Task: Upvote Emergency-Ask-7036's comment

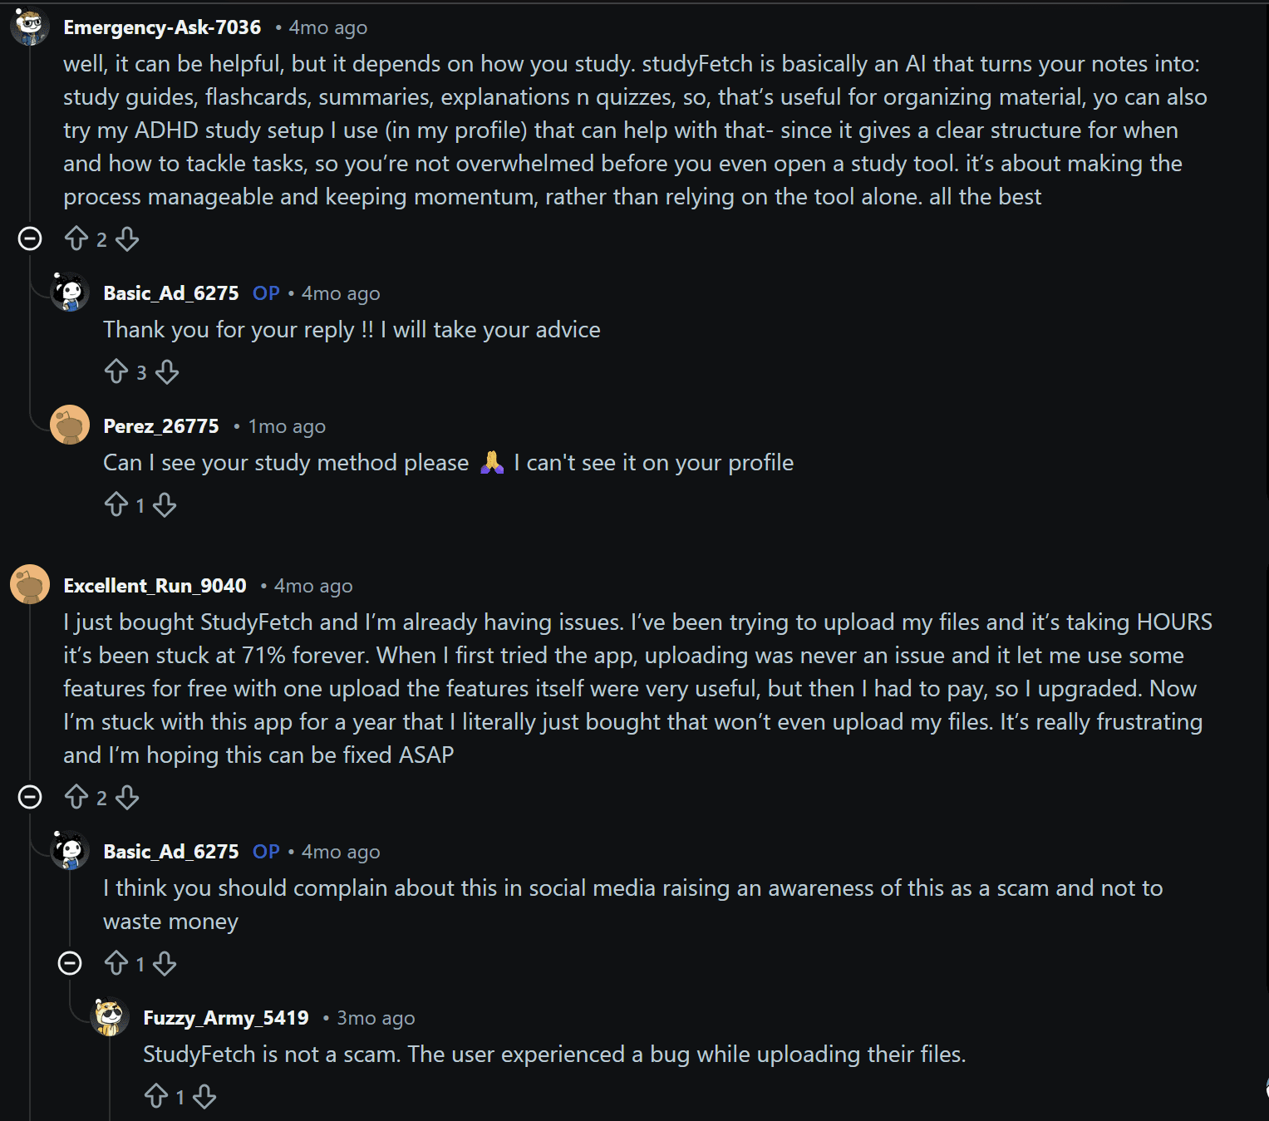Action: tap(76, 239)
